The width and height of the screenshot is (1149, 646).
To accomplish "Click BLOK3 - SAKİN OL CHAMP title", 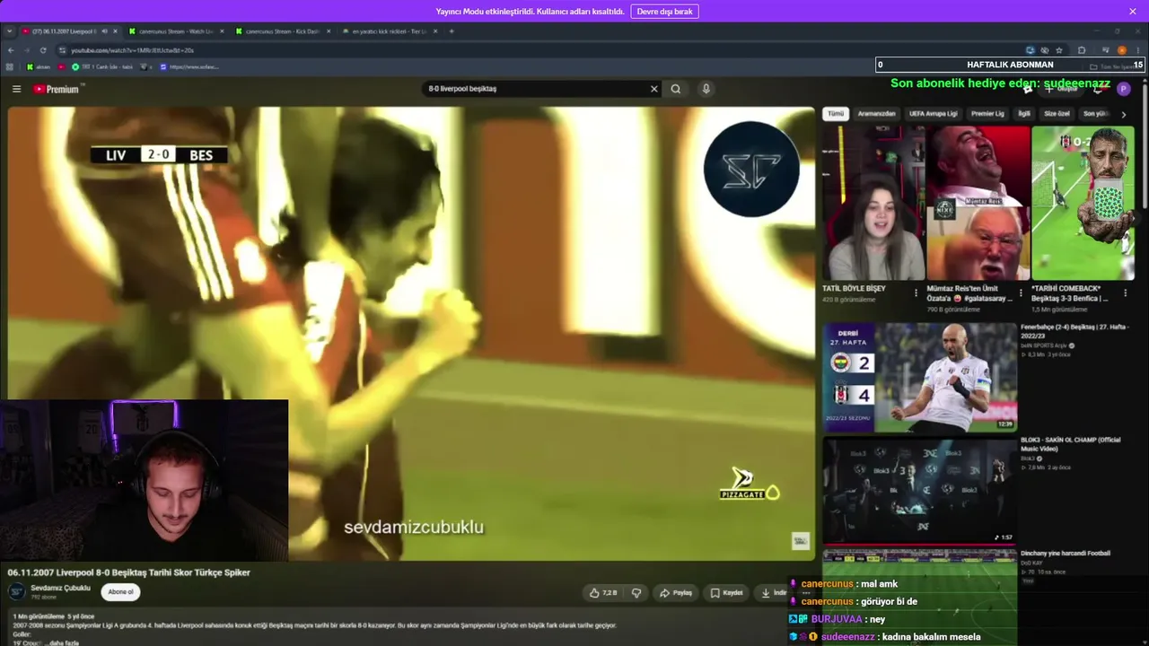I will click(x=1071, y=444).
